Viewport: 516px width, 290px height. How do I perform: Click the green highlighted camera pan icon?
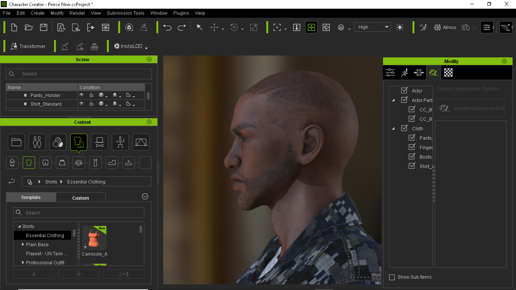click(311, 27)
